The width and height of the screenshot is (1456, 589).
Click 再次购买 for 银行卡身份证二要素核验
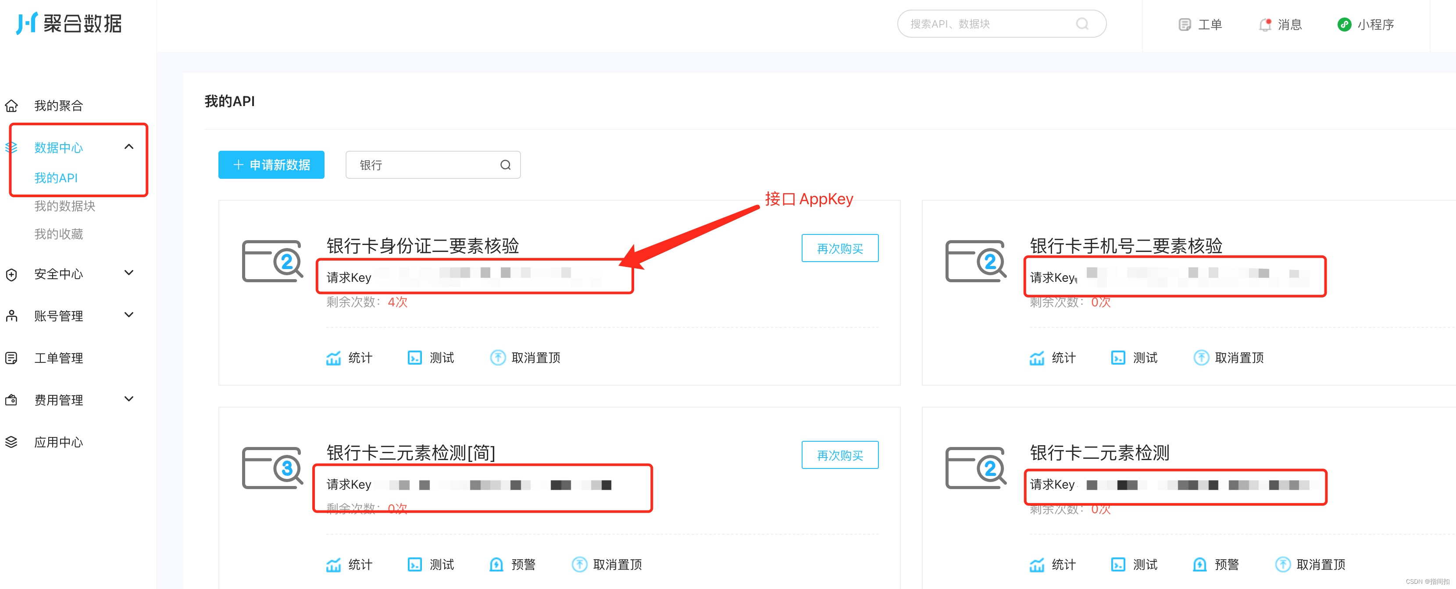click(x=840, y=248)
